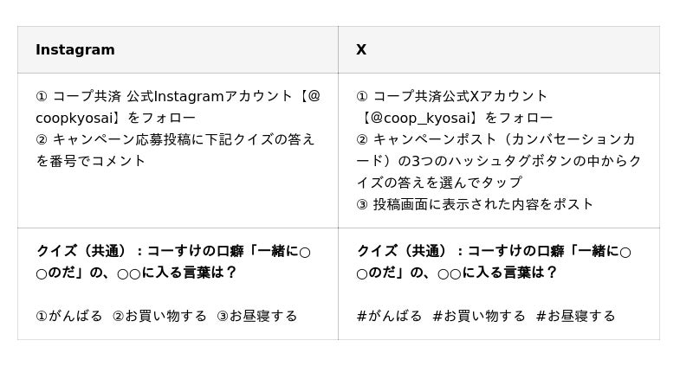Click the #お昼寝する hashtag
Viewport: 693px width, 366px height.
(575, 316)
